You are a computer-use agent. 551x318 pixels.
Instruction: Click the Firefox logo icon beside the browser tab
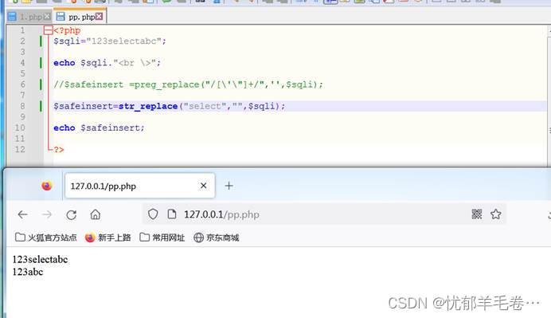click(47, 186)
